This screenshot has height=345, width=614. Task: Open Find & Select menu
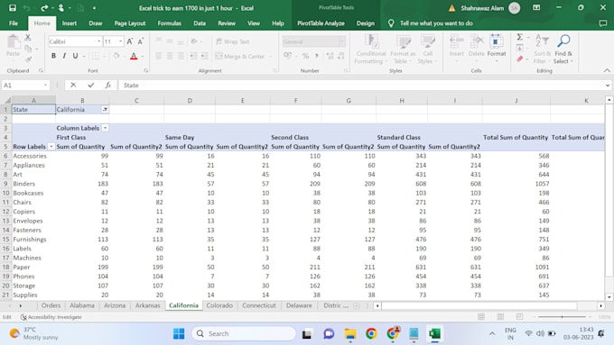pos(563,50)
